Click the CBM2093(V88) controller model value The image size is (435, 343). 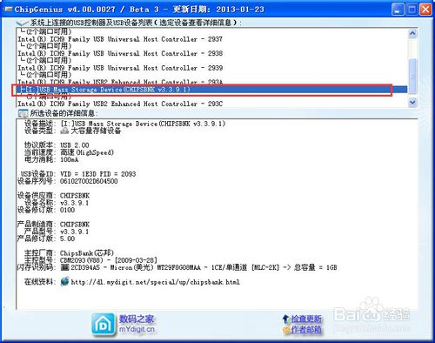(x=109, y=260)
